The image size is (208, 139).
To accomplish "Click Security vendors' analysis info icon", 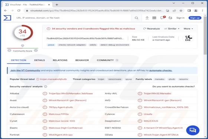I will pyautogui.click(x=46, y=87).
